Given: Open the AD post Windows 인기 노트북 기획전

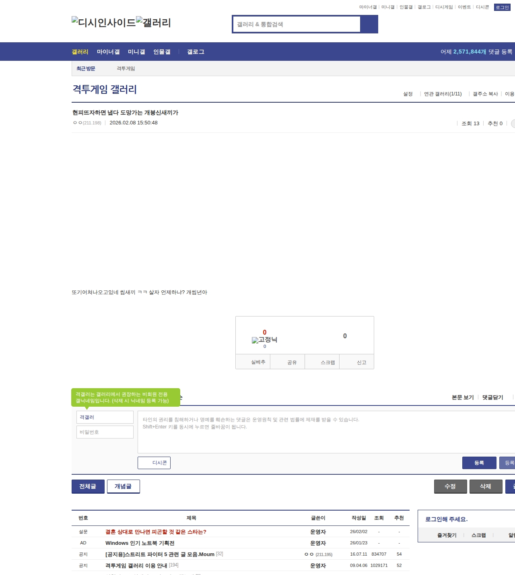Looking at the screenshot, I should [140, 543].
